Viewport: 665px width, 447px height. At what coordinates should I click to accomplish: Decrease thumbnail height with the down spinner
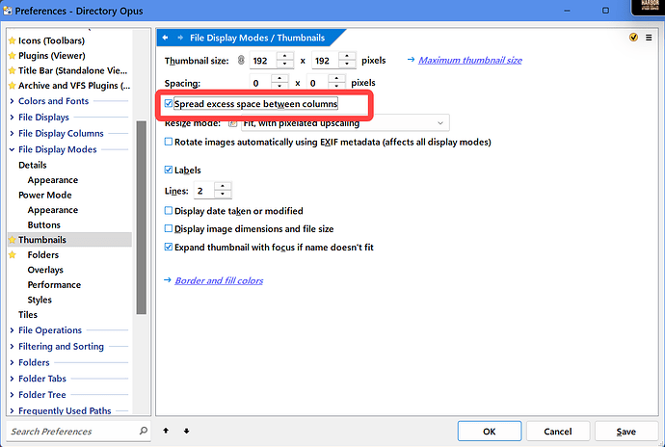pos(347,65)
